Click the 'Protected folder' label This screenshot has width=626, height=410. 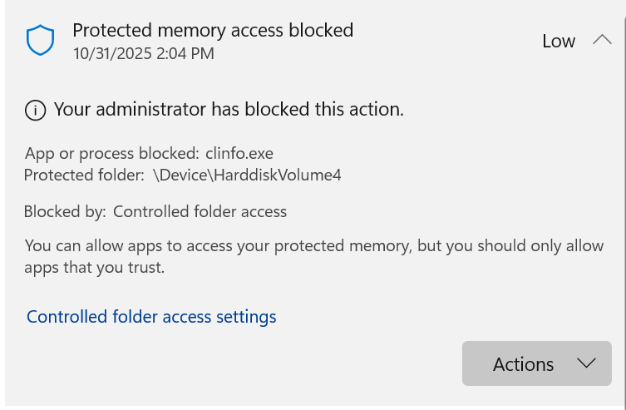point(84,175)
